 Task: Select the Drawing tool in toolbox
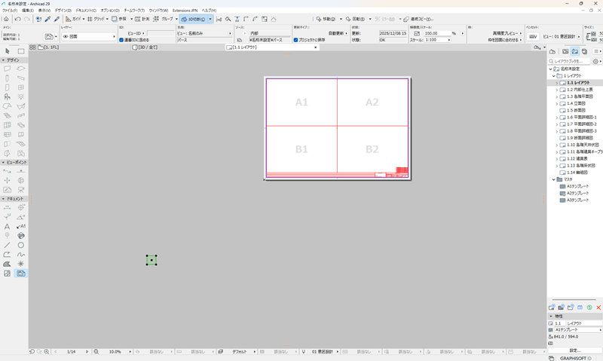coord(21,274)
